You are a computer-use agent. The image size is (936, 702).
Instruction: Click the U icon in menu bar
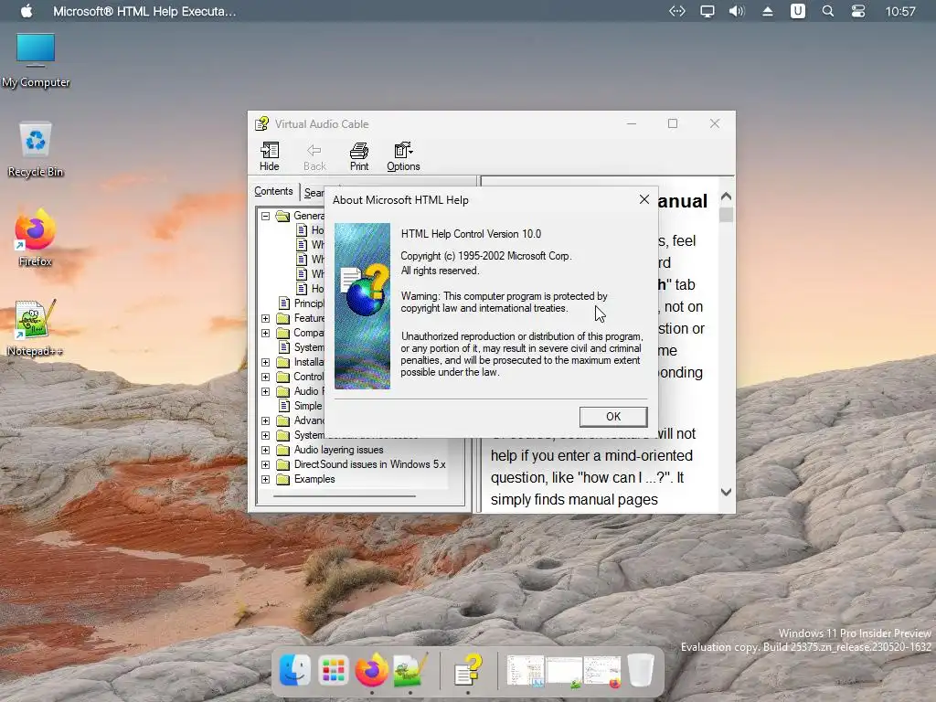point(797,11)
